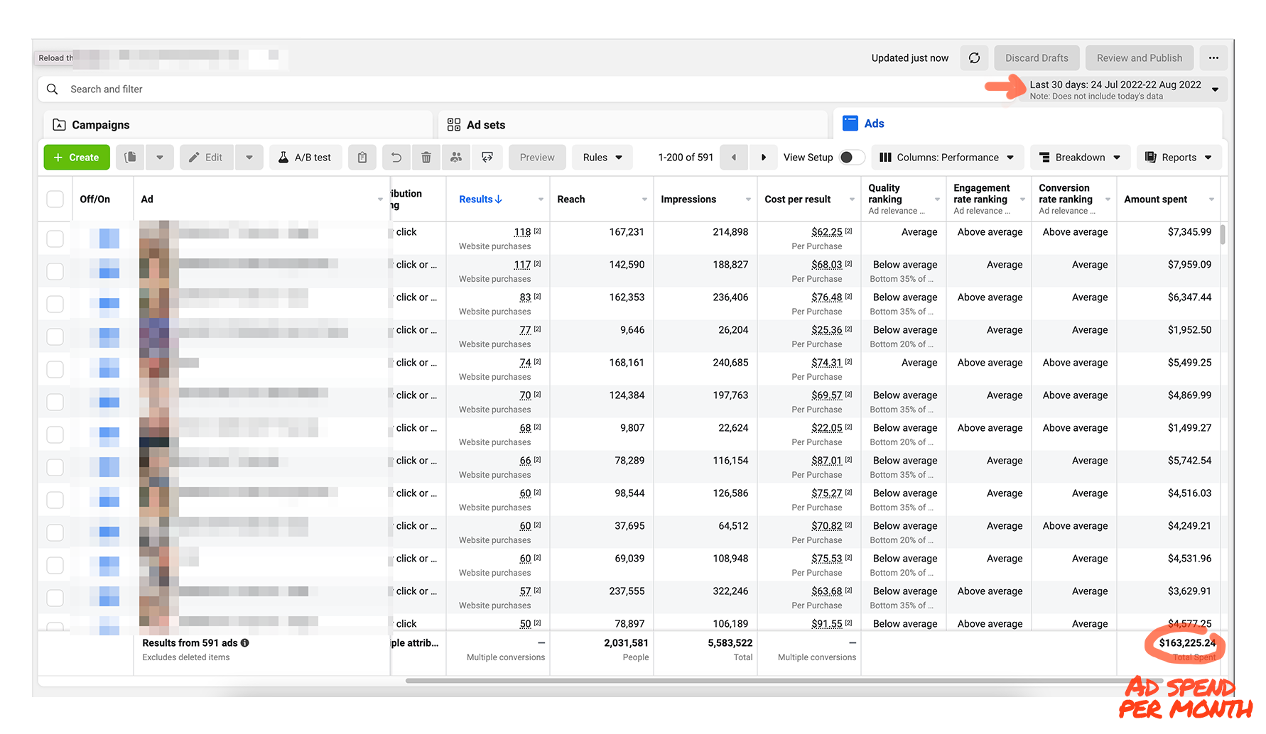The image size is (1266, 734).
Task: Click the Search and filter field
Action: (x=526, y=89)
